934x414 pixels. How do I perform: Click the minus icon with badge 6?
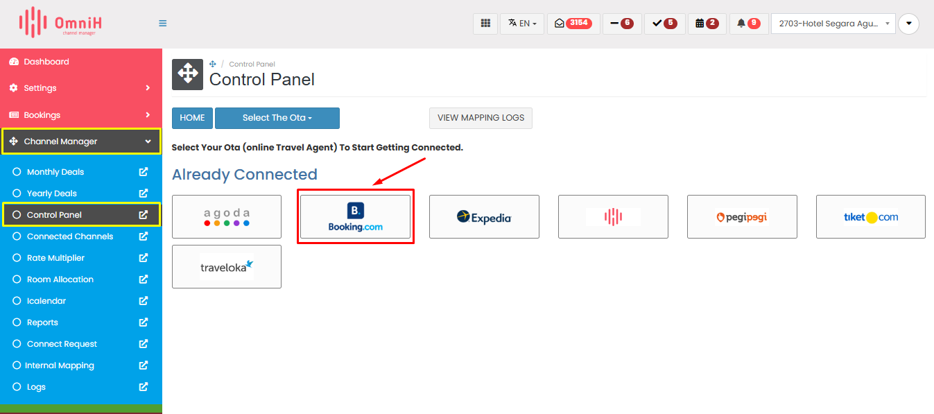pyautogui.click(x=622, y=24)
